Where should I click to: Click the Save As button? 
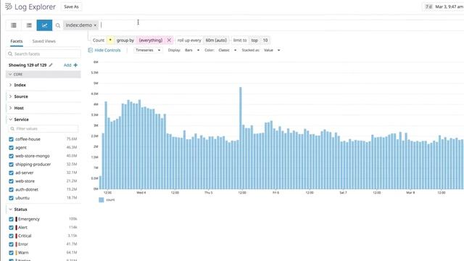pos(71,7)
